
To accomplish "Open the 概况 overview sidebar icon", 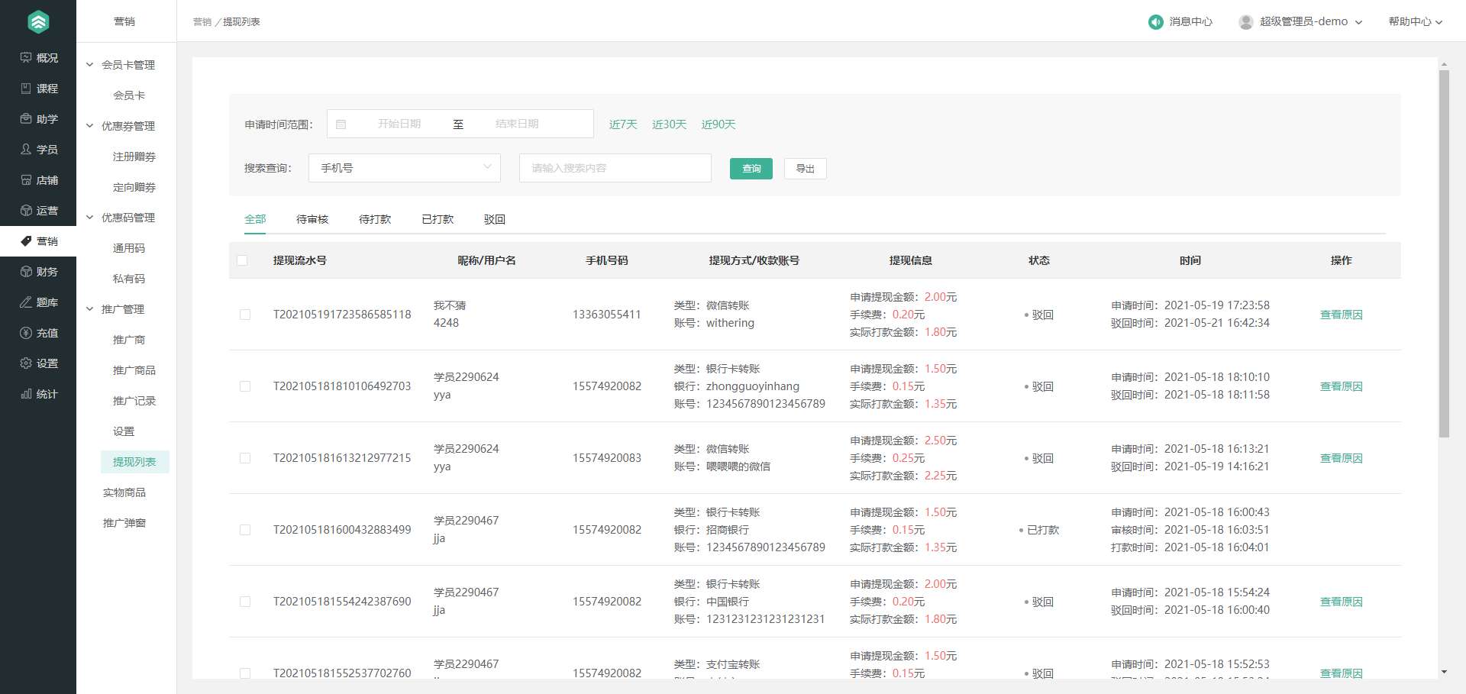I will pyautogui.click(x=26, y=58).
